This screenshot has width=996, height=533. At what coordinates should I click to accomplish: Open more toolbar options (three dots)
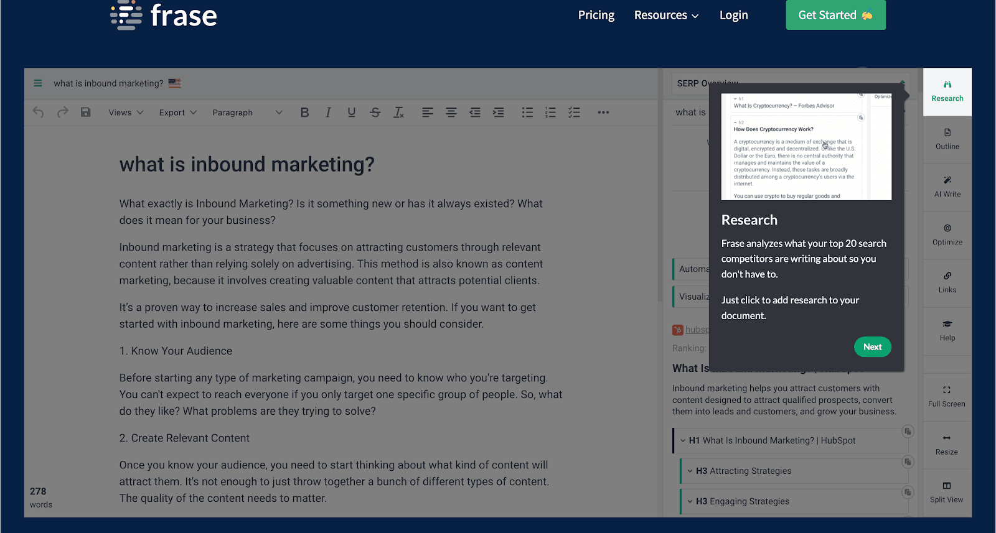603,113
